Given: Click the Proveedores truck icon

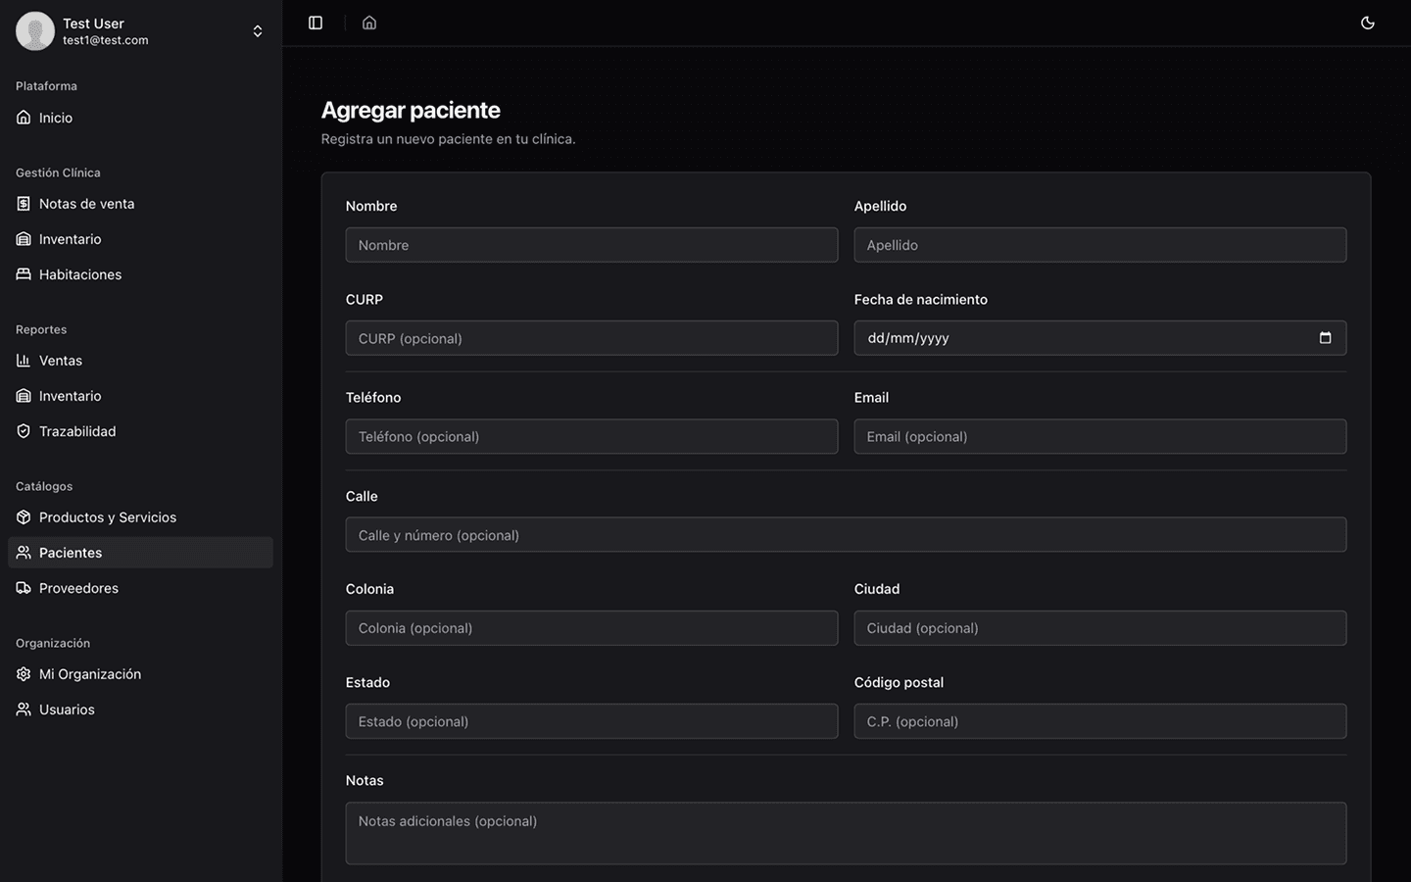Looking at the screenshot, I should [x=24, y=588].
